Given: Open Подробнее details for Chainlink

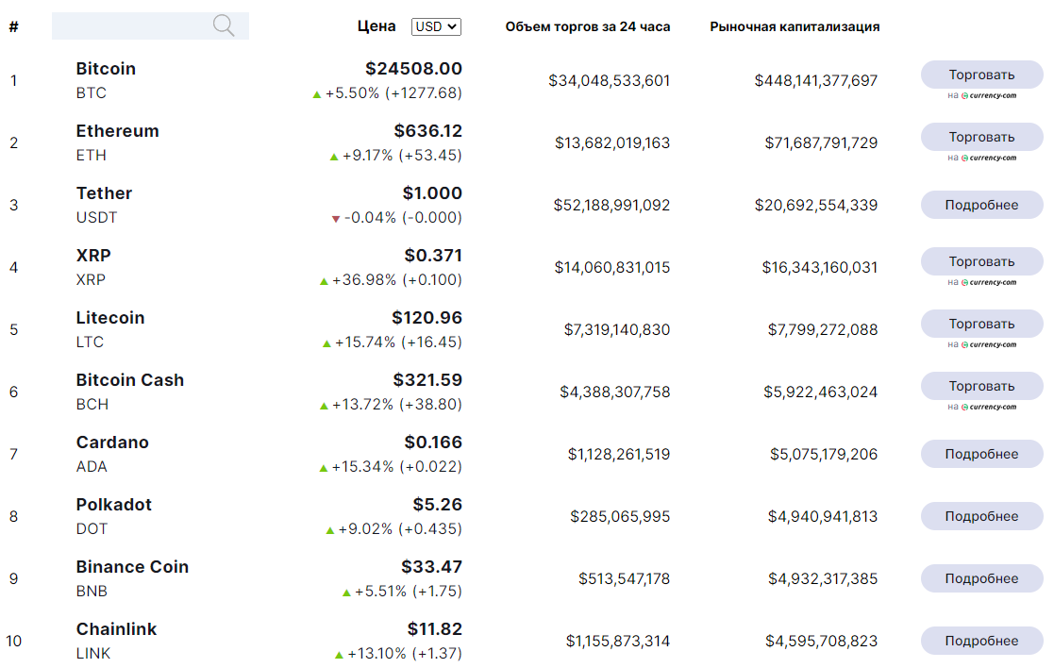Looking at the screenshot, I should (981, 641).
